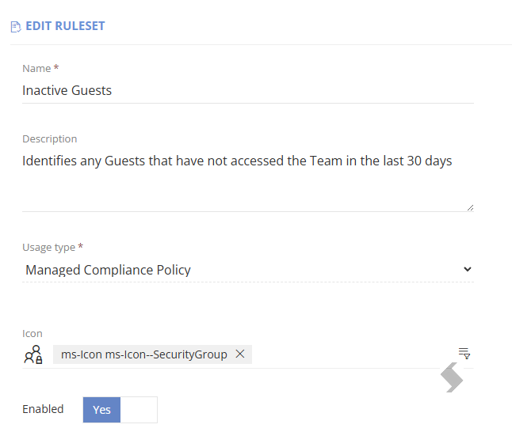Click the SecurityGroup icon preview
The width and height of the screenshot is (512, 432).
coord(33,354)
